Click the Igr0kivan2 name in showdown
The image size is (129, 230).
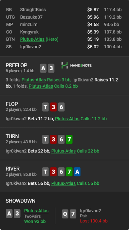tap(90, 211)
